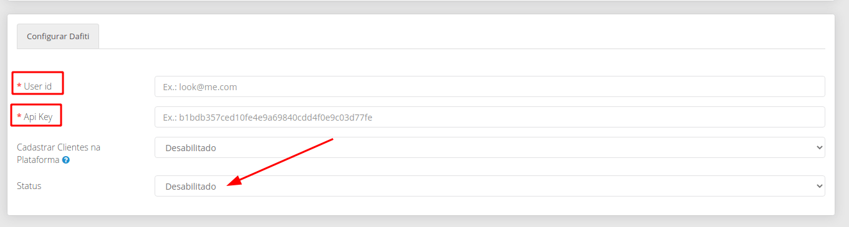Click the User id field label
Screen dimensions: 849x227
[x=37, y=86]
